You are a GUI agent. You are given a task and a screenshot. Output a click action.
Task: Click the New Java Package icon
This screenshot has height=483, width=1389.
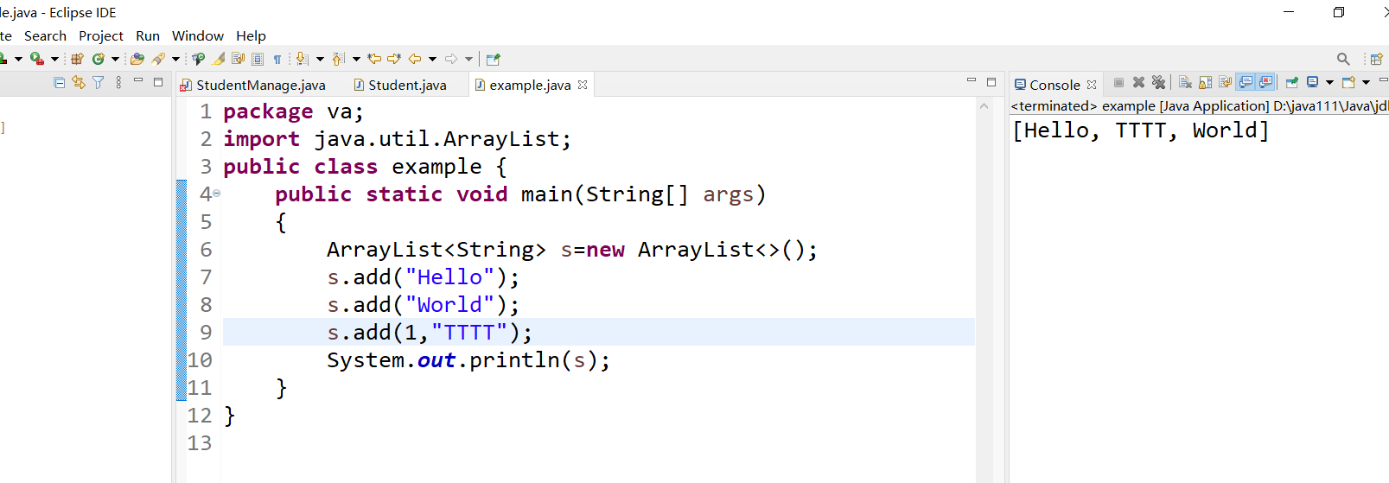(77, 59)
